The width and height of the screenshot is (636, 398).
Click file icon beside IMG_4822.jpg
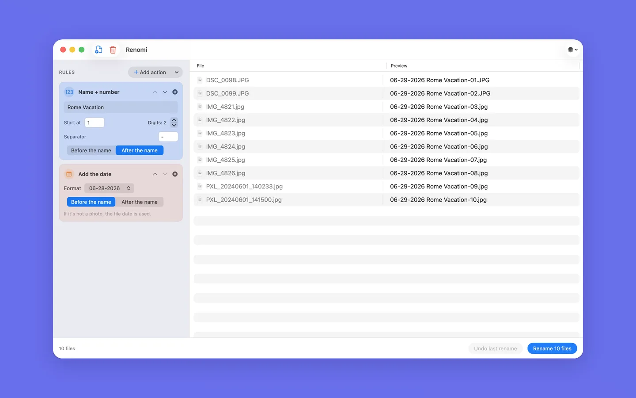(200, 120)
